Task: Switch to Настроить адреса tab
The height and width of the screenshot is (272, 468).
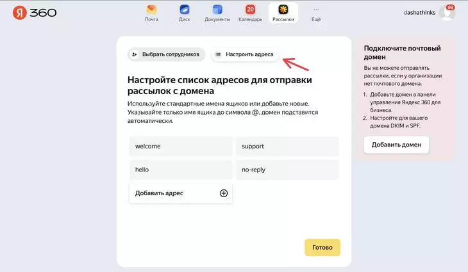Action: [245, 54]
